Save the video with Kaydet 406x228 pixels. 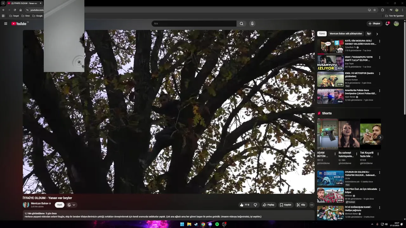(x=285, y=205)
